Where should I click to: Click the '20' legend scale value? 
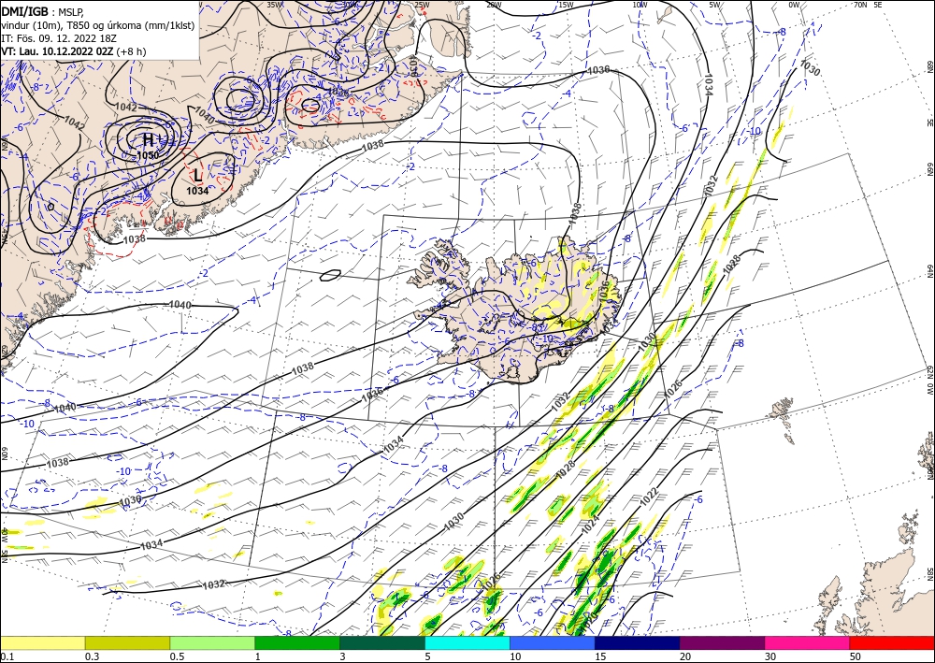coord(685,657)
